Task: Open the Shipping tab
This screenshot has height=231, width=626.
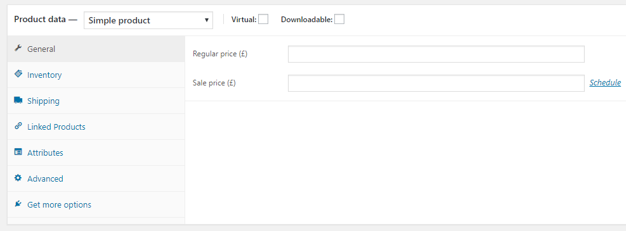Action: click(x=96, y=101)
